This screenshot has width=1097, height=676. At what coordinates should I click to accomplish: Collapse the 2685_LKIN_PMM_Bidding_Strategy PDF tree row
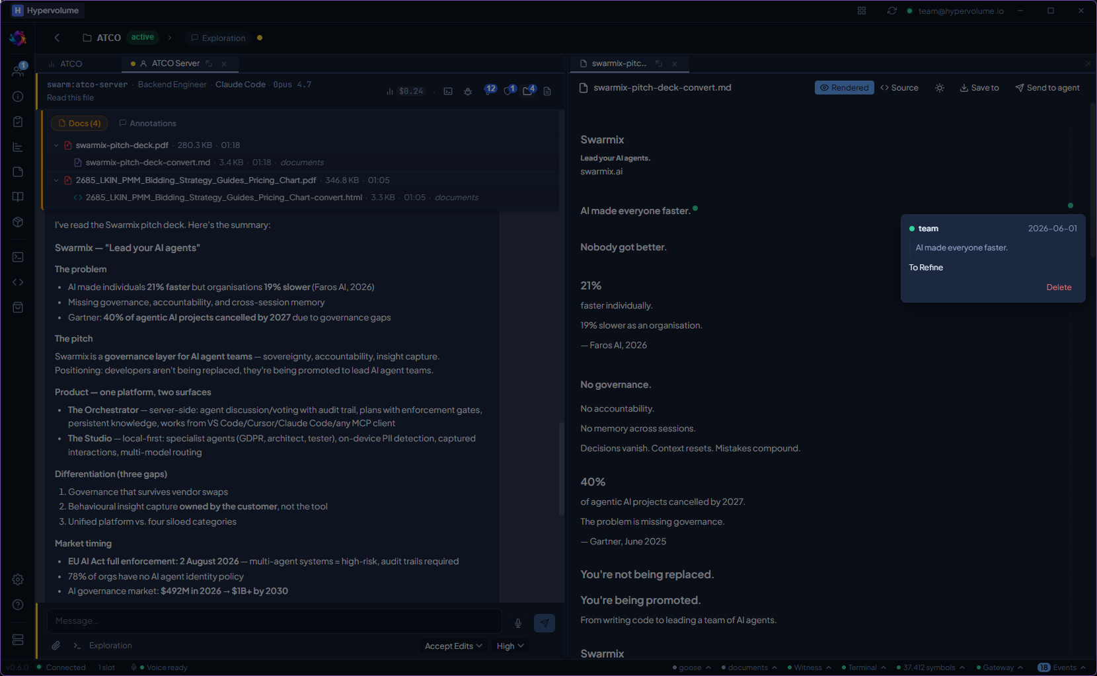coord(56,180)
